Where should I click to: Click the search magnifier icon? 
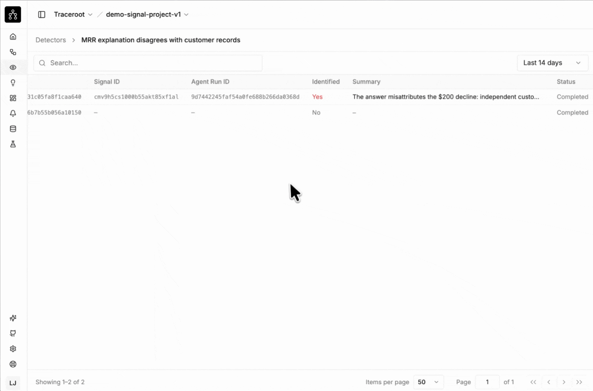(x=42, y=63)
